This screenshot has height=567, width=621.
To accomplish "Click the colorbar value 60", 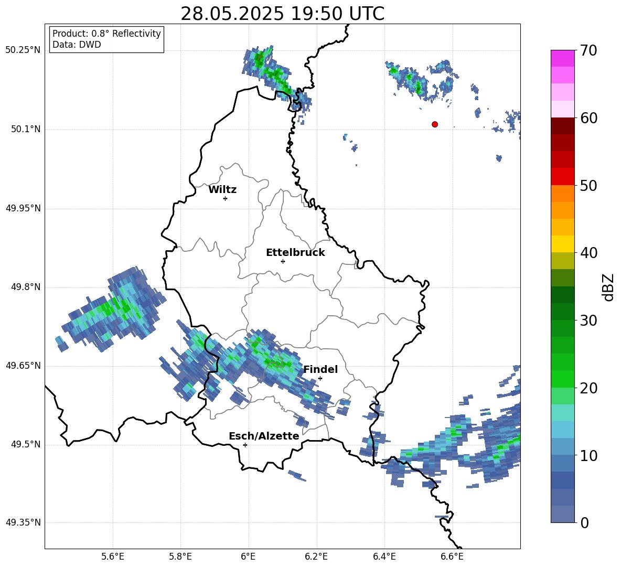I will coord(588,118).
